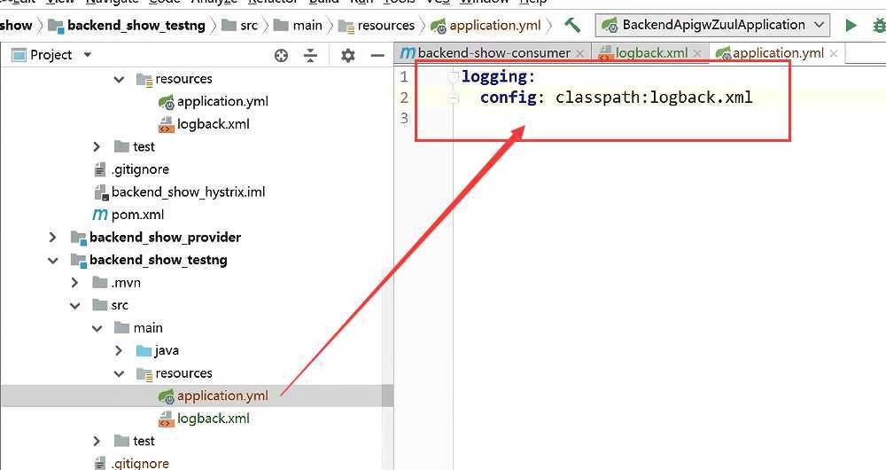Expand the java folder
Image resolution: width=886 pixels, height=470 pixels.
point(119,350)
